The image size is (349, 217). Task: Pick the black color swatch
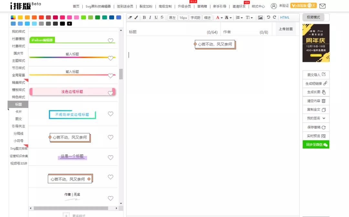point(62,24)
